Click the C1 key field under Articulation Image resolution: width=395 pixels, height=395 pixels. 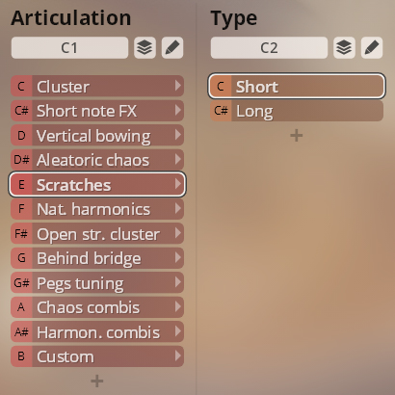pos(69,48)
